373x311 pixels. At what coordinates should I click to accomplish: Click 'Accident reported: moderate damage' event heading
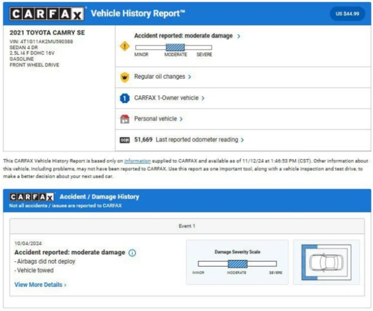coord(70,252)
